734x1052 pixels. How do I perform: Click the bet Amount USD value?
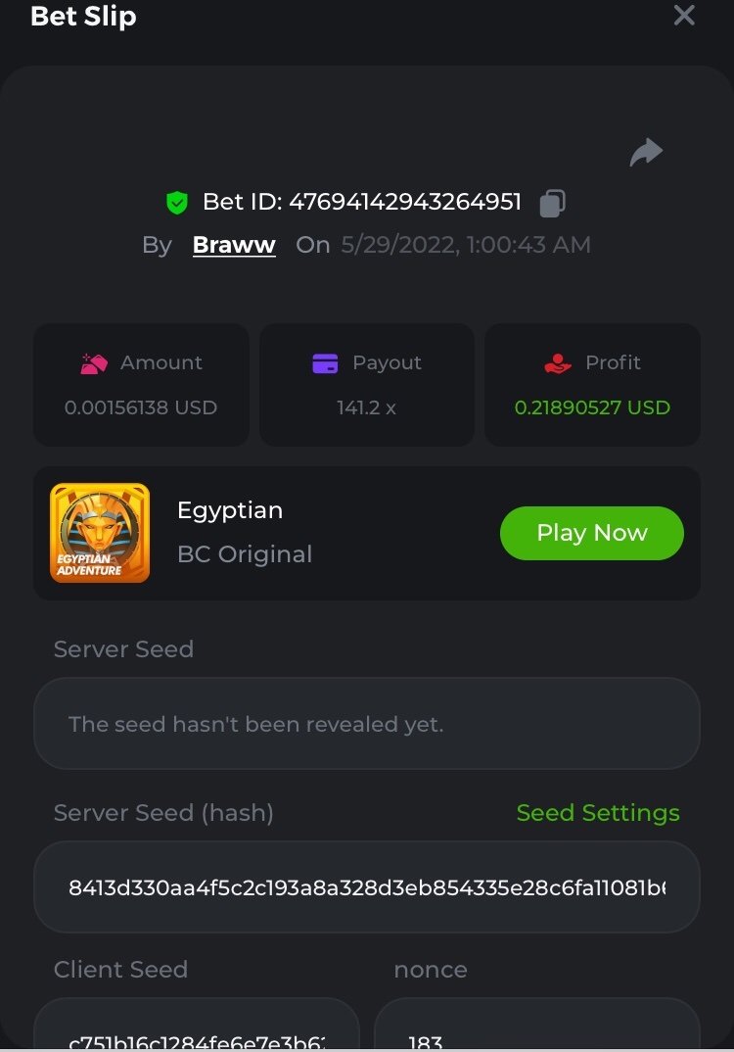[x=141, y=407]
